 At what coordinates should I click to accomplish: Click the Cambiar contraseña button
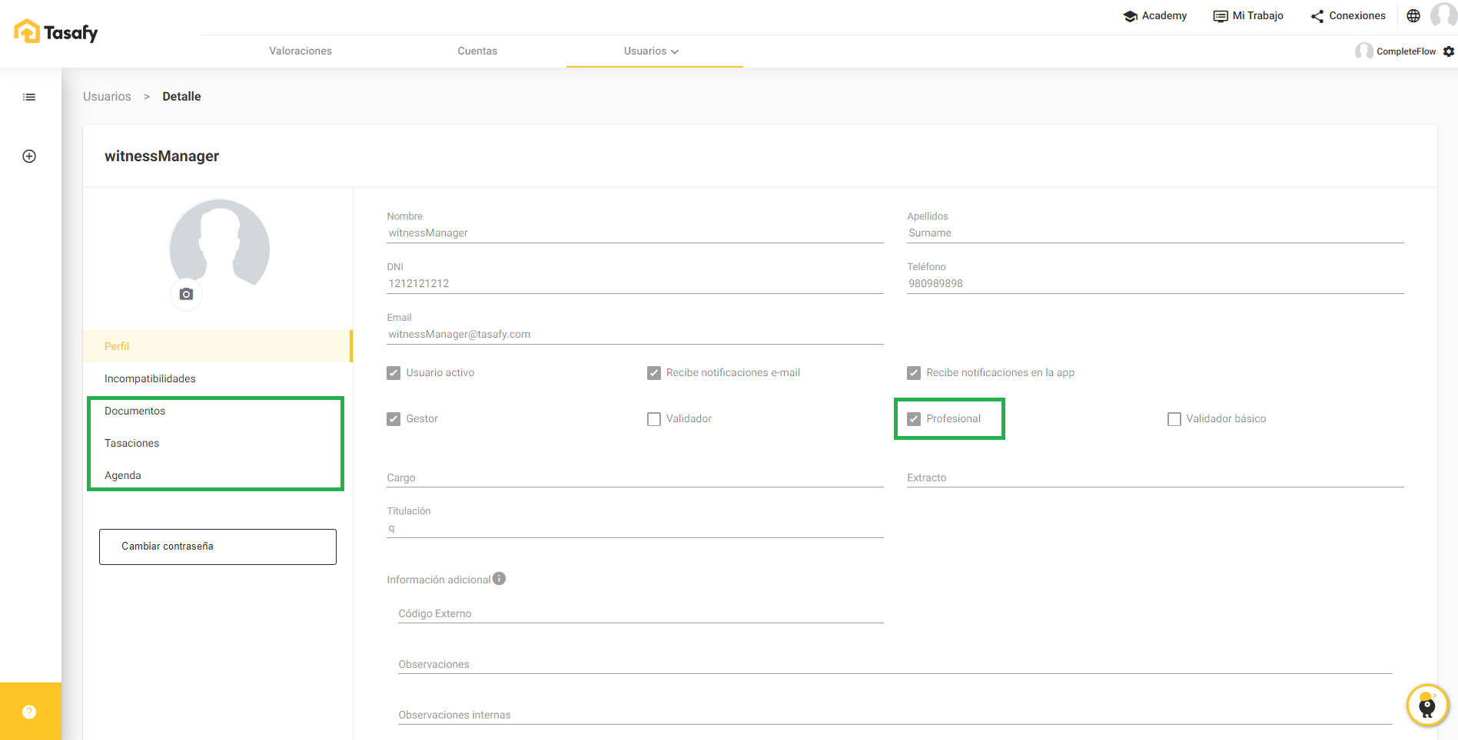point(218,547)
